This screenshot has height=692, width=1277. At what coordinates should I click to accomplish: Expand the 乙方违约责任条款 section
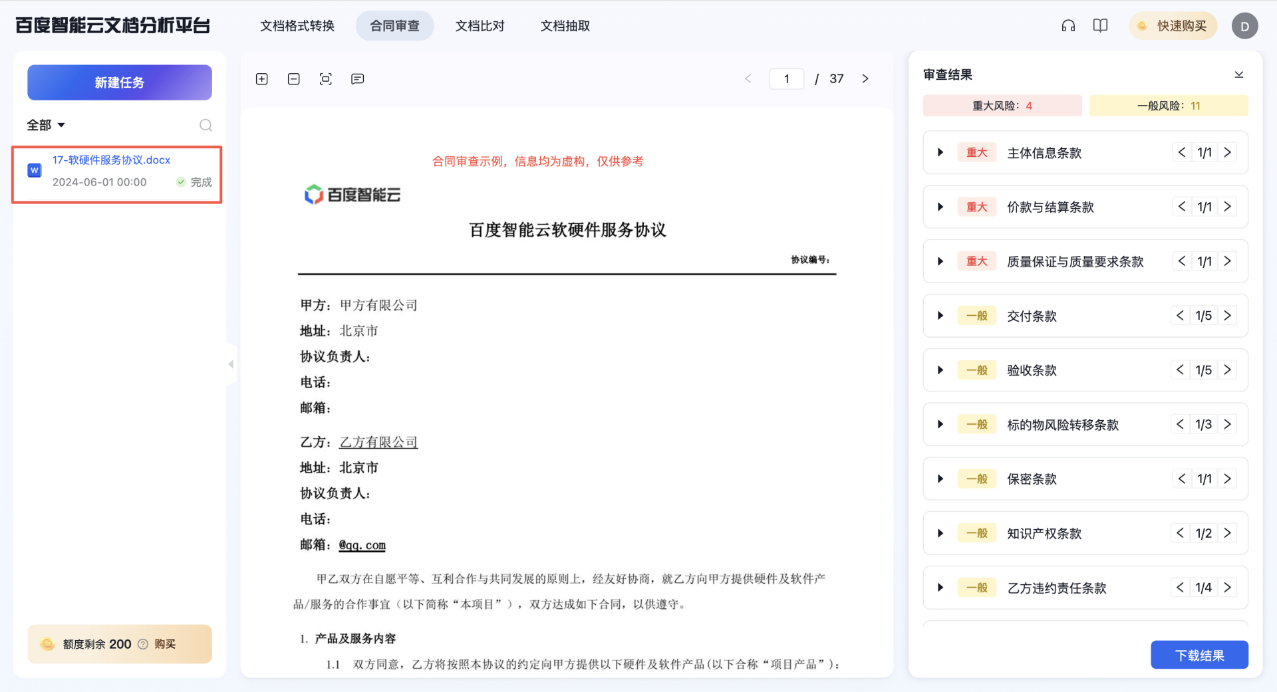pyautogui.click(x=940, y=588)
